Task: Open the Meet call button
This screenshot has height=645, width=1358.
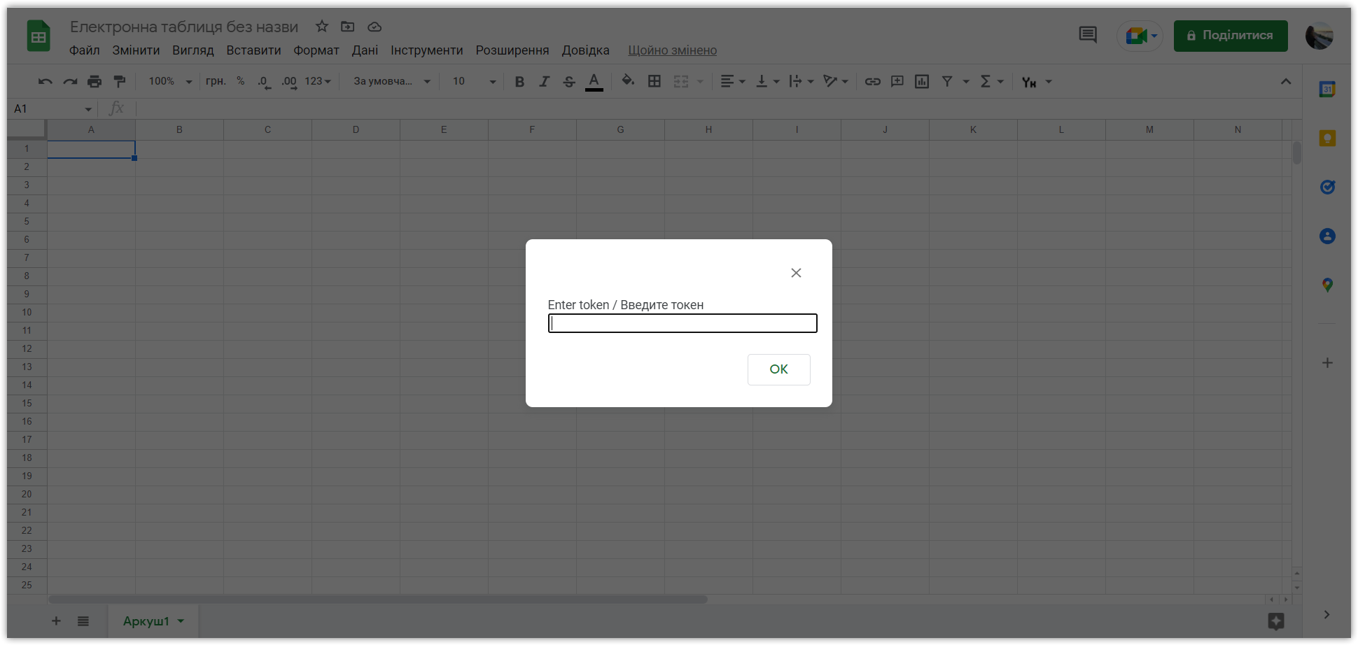Action: (x=1140, y=36)
